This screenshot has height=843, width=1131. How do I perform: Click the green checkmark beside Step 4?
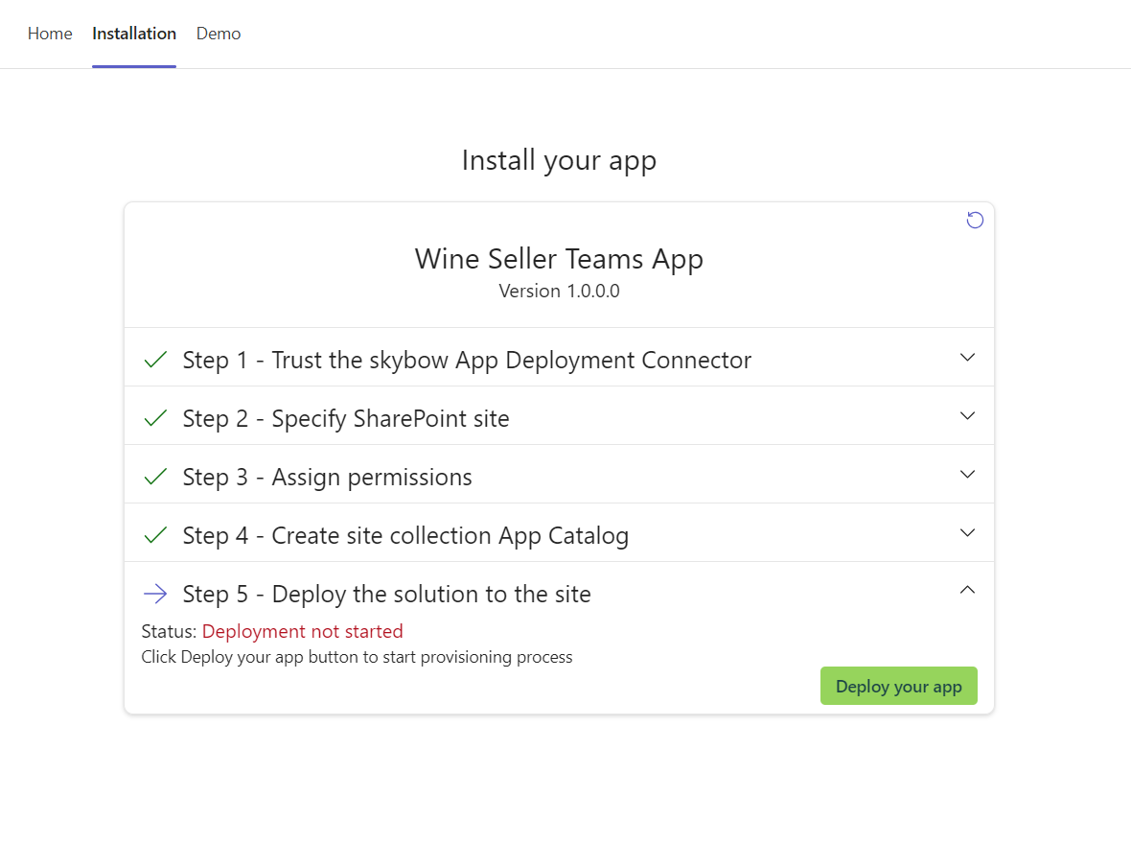click(155, 535)
